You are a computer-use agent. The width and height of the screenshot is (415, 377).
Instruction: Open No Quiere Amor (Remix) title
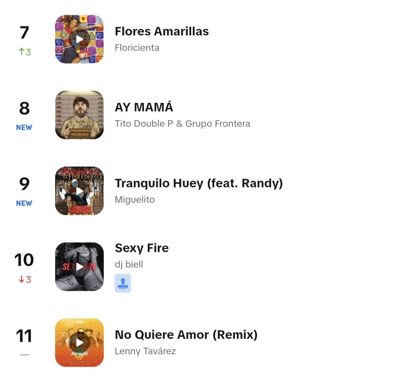pyautogui.click(x=186, y=335)
